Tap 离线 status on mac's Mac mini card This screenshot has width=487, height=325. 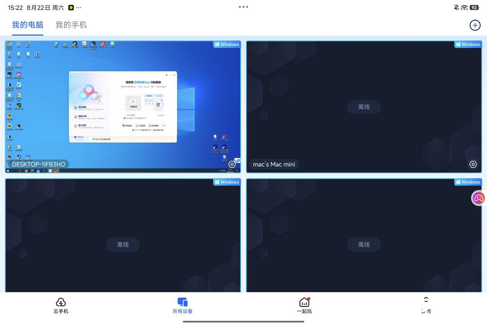click(364, 107)
